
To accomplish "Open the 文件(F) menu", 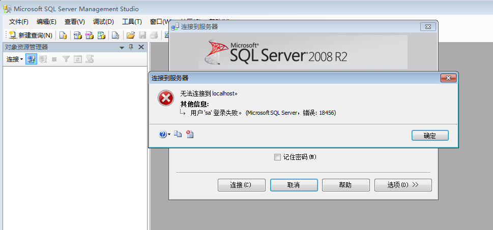I will (18, 22).
